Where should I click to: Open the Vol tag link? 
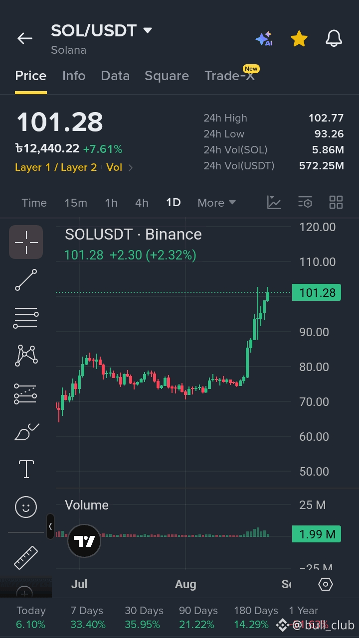pos(114,167)
